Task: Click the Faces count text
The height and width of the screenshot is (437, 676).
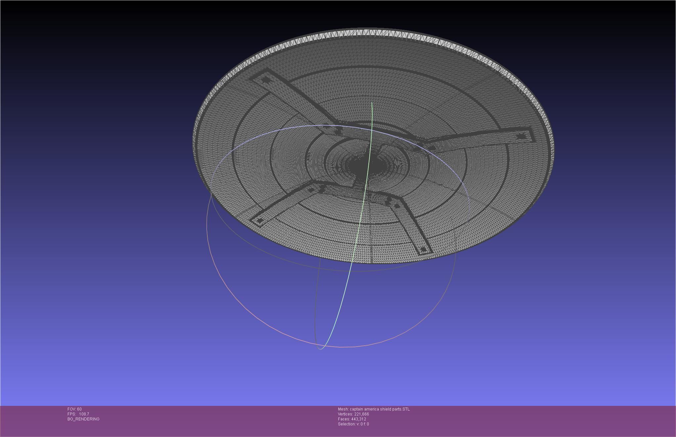Action: click(352, 419)
